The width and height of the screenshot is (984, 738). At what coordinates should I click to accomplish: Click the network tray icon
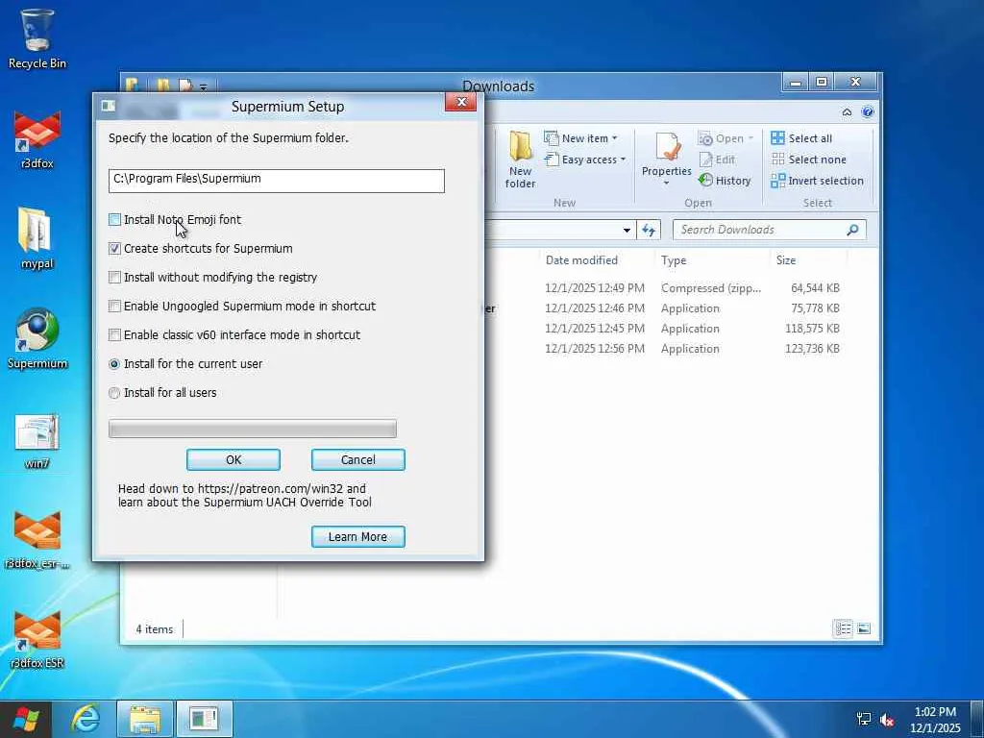[x=864, y=720]
